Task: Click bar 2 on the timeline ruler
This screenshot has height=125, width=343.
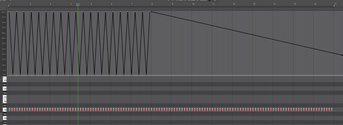Action: click(30, 4)
